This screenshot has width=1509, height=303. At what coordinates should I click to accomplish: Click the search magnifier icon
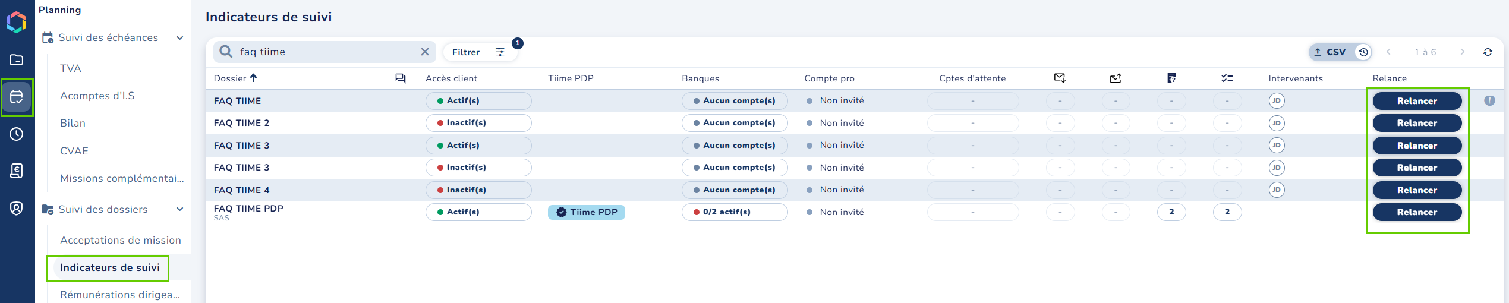point(226,52)
